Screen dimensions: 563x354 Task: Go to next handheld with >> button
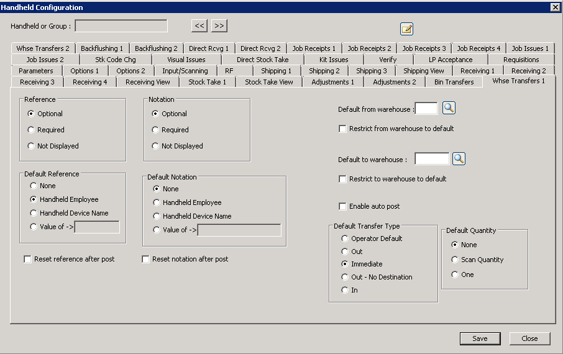(219, 25)
